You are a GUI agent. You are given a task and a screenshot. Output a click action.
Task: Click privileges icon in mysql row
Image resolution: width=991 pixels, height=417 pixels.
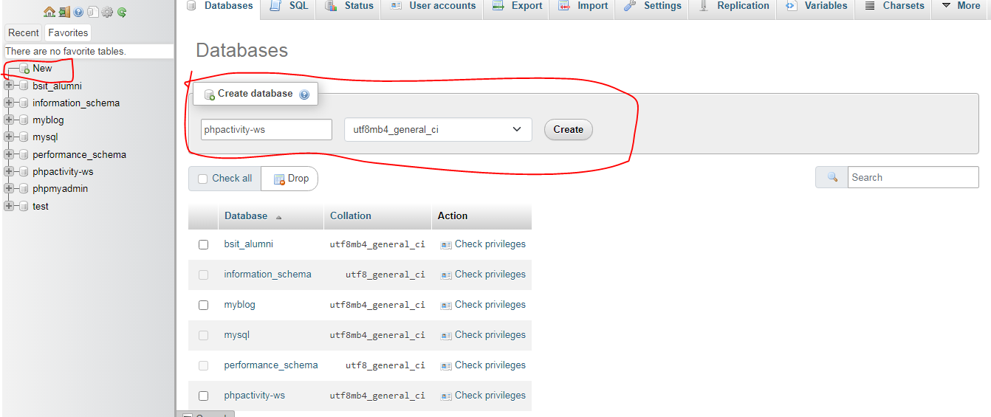[446, 336]
